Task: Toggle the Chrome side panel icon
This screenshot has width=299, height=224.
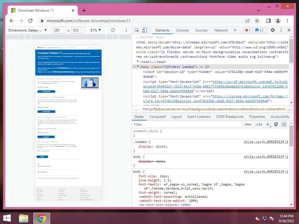Action: [x=269, y=21]
